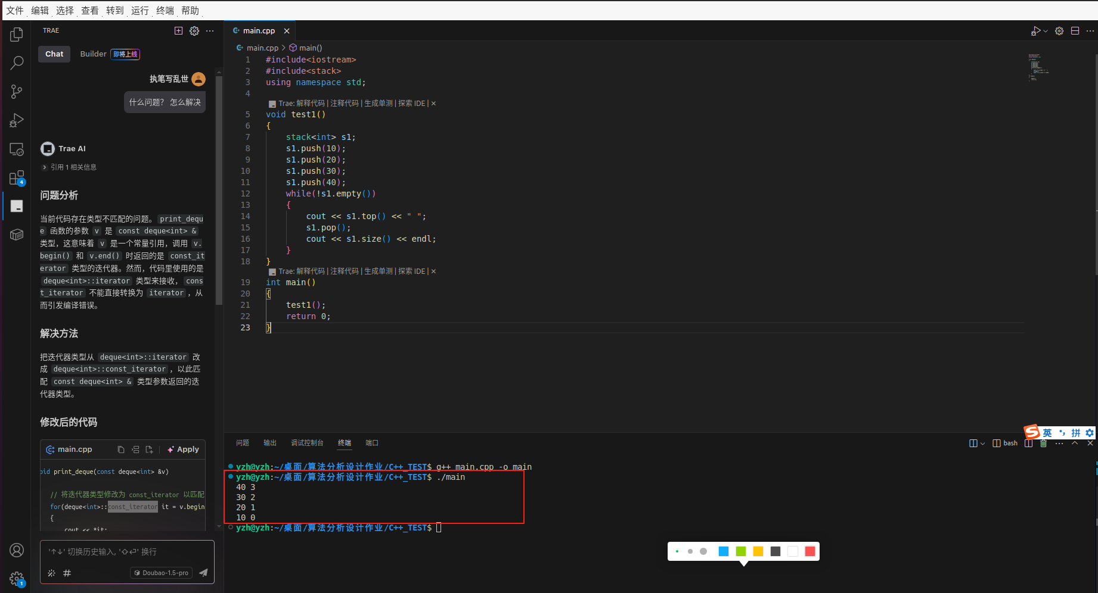
Task: Open the 运行 menu
Action: click(140, 10)
